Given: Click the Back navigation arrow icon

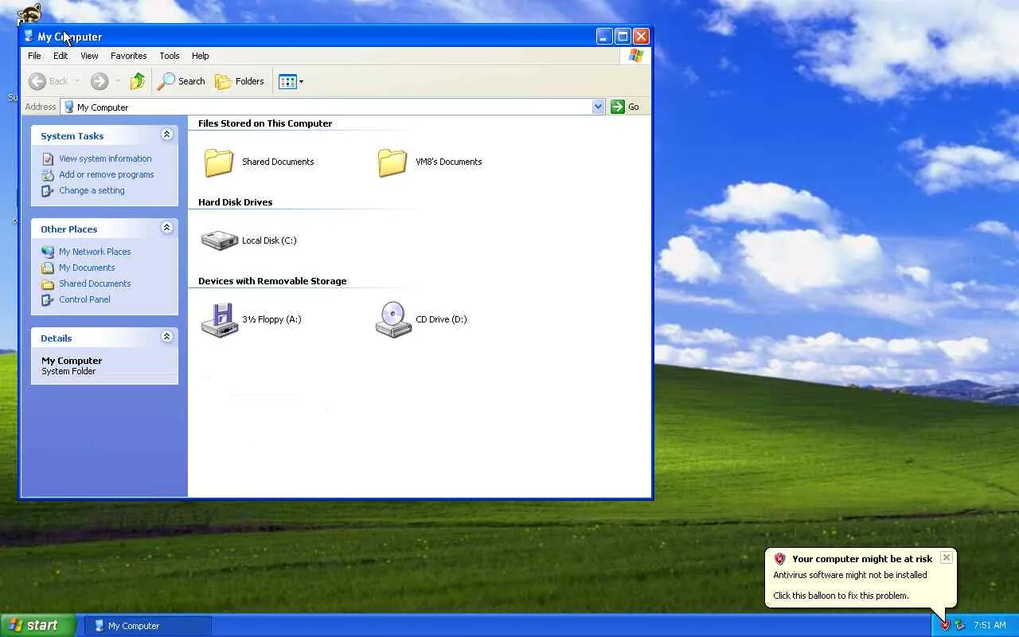Looking at the screenshot, I should [x=37, y=81].
